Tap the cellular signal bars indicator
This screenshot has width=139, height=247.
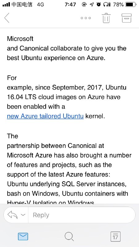coord(6,5)
